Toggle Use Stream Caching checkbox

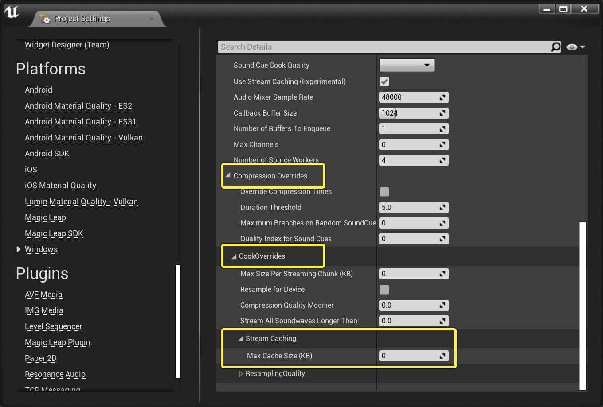click(384, 81)
